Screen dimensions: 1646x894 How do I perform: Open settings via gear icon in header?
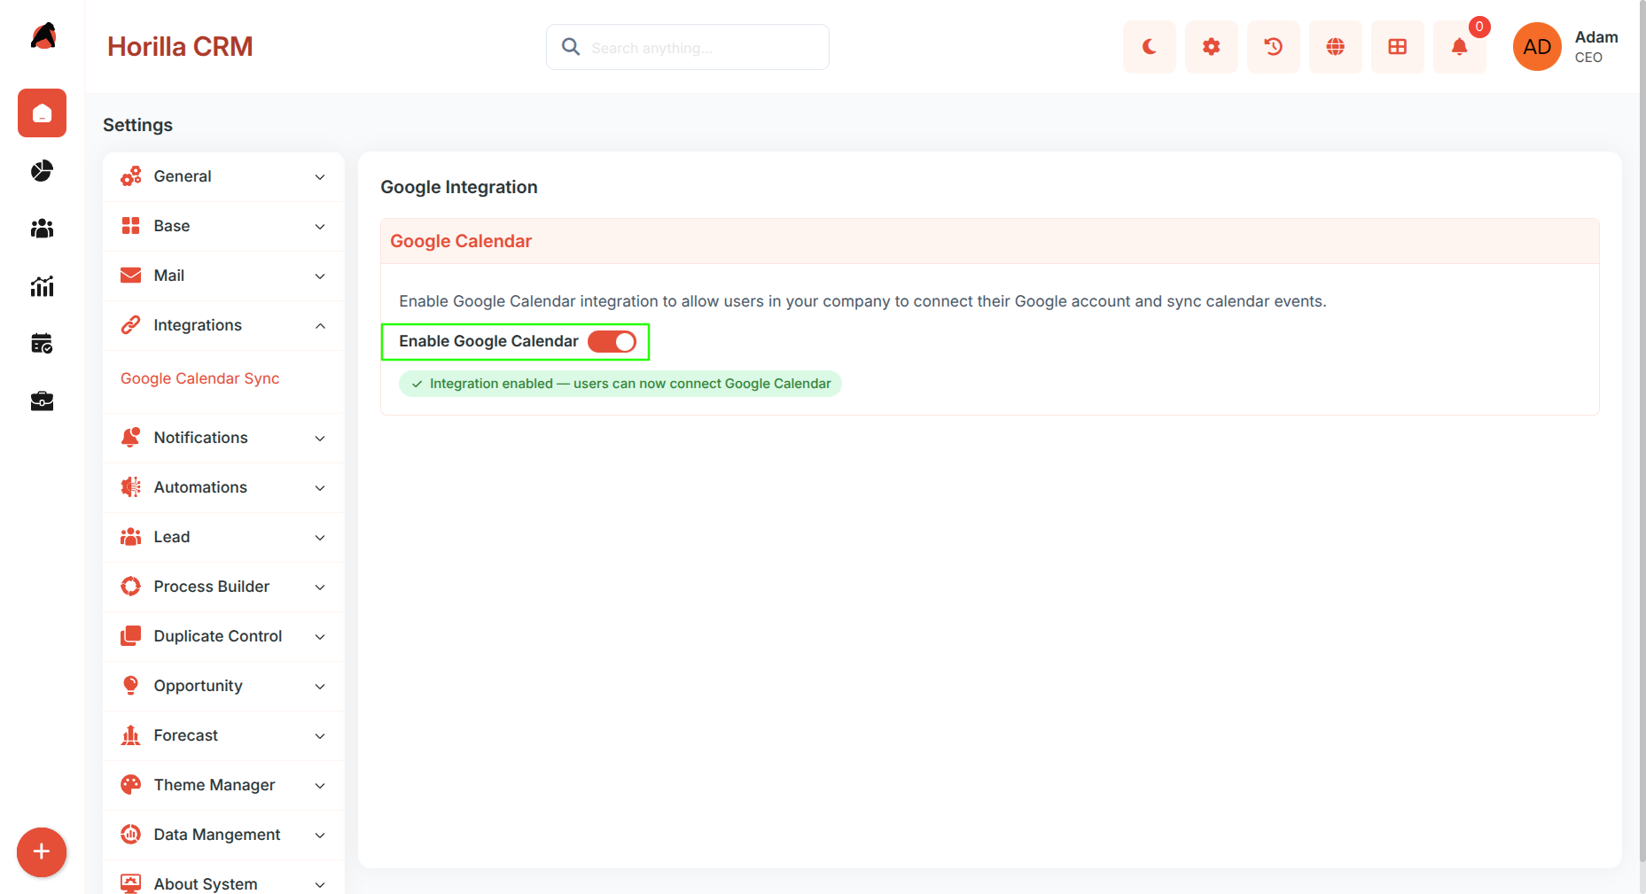click(1212, 47)
